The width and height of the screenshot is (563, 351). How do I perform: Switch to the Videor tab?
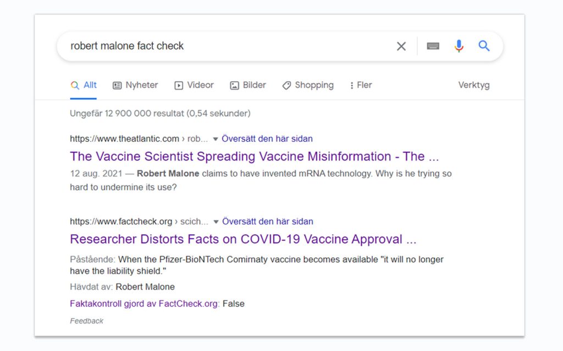[194, 85]
